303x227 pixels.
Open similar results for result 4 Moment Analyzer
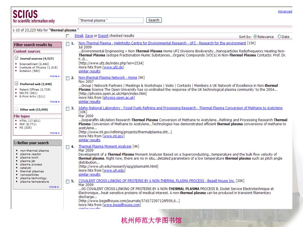(x=89, y=174)
